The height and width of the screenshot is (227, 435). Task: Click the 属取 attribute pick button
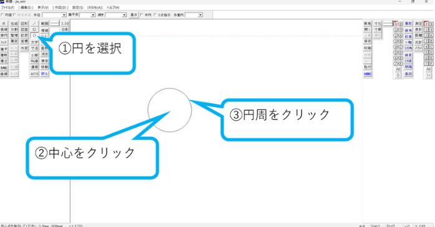tap(408, 24)
